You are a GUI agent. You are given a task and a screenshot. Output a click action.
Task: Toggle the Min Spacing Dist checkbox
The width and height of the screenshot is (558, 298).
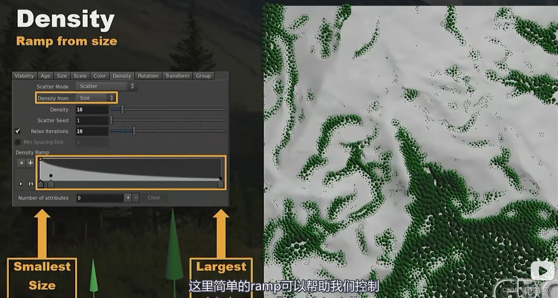coord(18,142)
